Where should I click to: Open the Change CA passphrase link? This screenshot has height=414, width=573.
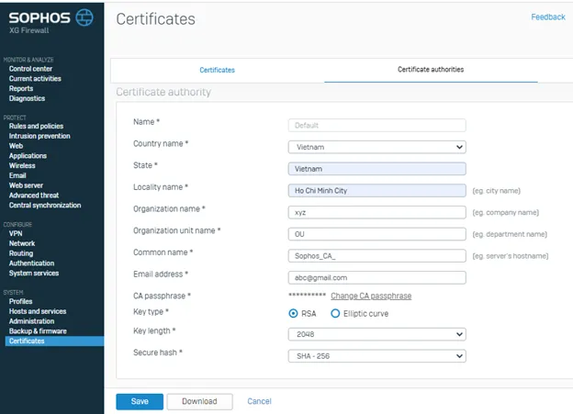371,297
